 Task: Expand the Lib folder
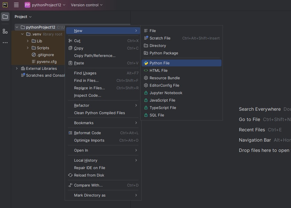pos(28,41)
